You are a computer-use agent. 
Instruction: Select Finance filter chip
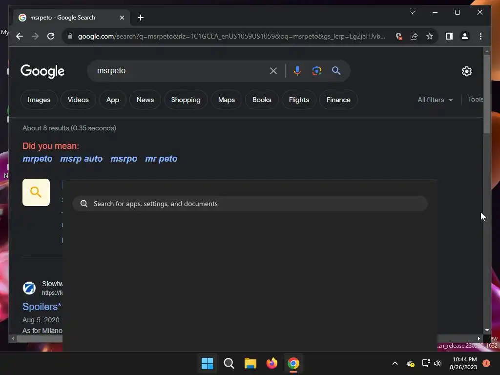pos(338,100)
